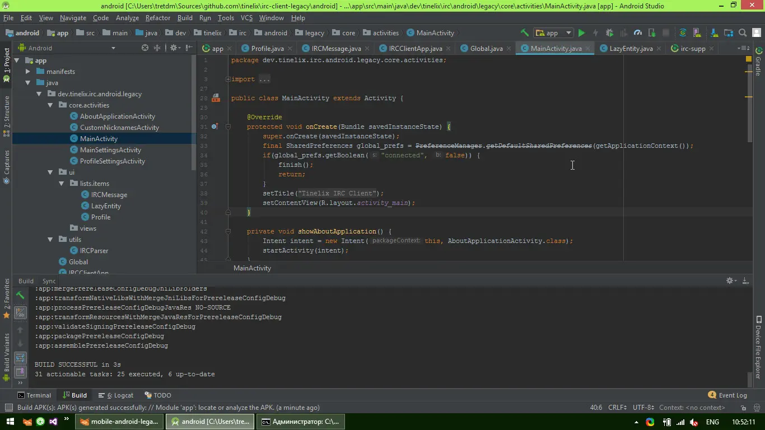Click the Make Project hammer icon
Image resolution: width=765 pixels, height=430 pixels.
coord(524,33)
